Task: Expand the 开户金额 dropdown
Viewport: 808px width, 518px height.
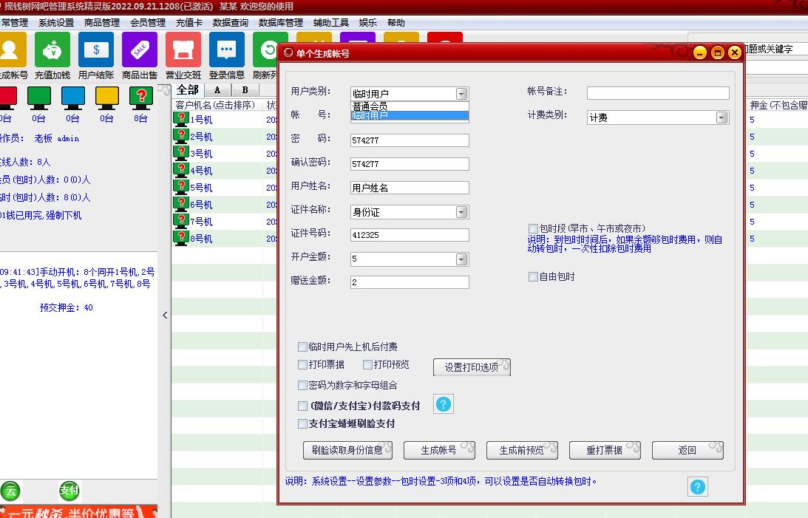Action: [461, 259]
